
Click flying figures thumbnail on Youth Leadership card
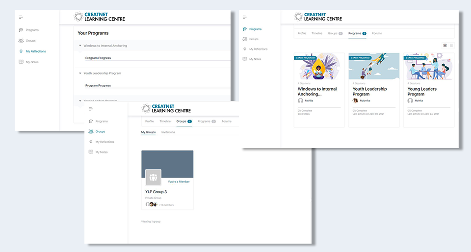coord(374,66)
